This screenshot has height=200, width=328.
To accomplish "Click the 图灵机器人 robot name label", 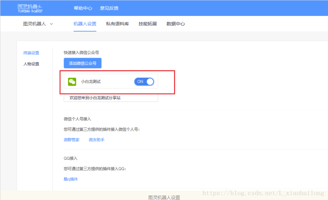I will coord(34,24).
